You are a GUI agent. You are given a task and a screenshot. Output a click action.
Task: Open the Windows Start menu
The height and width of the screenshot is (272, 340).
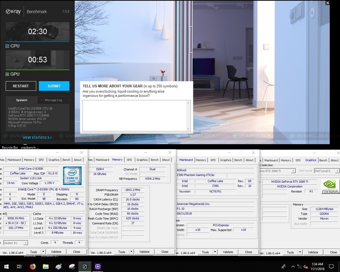(x=6, y=266)
